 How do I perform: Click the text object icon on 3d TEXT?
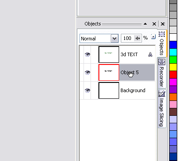click(x=150, y=54)
